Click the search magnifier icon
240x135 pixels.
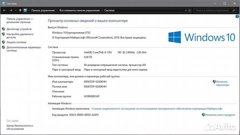pyautogui.click(x=234, y=10)
